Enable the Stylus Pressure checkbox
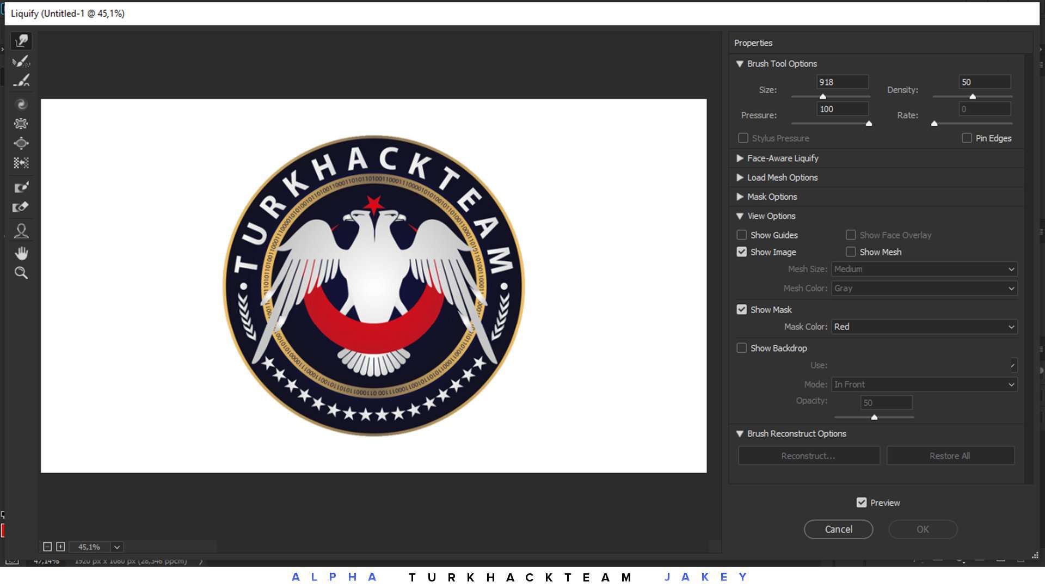Image resolution: width=1045 pixels, height=588 pixels. 743,138
